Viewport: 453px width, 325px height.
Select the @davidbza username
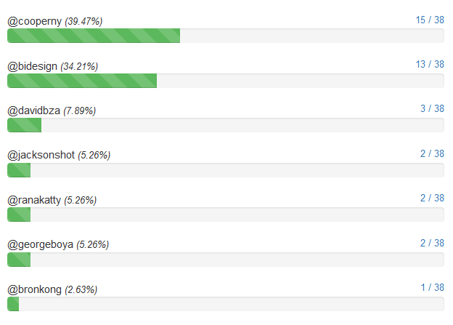(x=34, y=111)
